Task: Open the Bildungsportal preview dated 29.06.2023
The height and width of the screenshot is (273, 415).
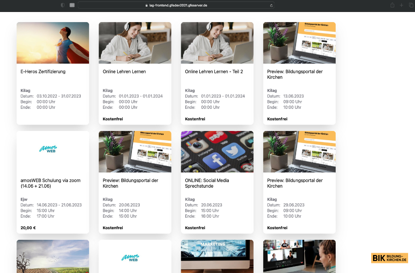Action: (x=295, y=183)
